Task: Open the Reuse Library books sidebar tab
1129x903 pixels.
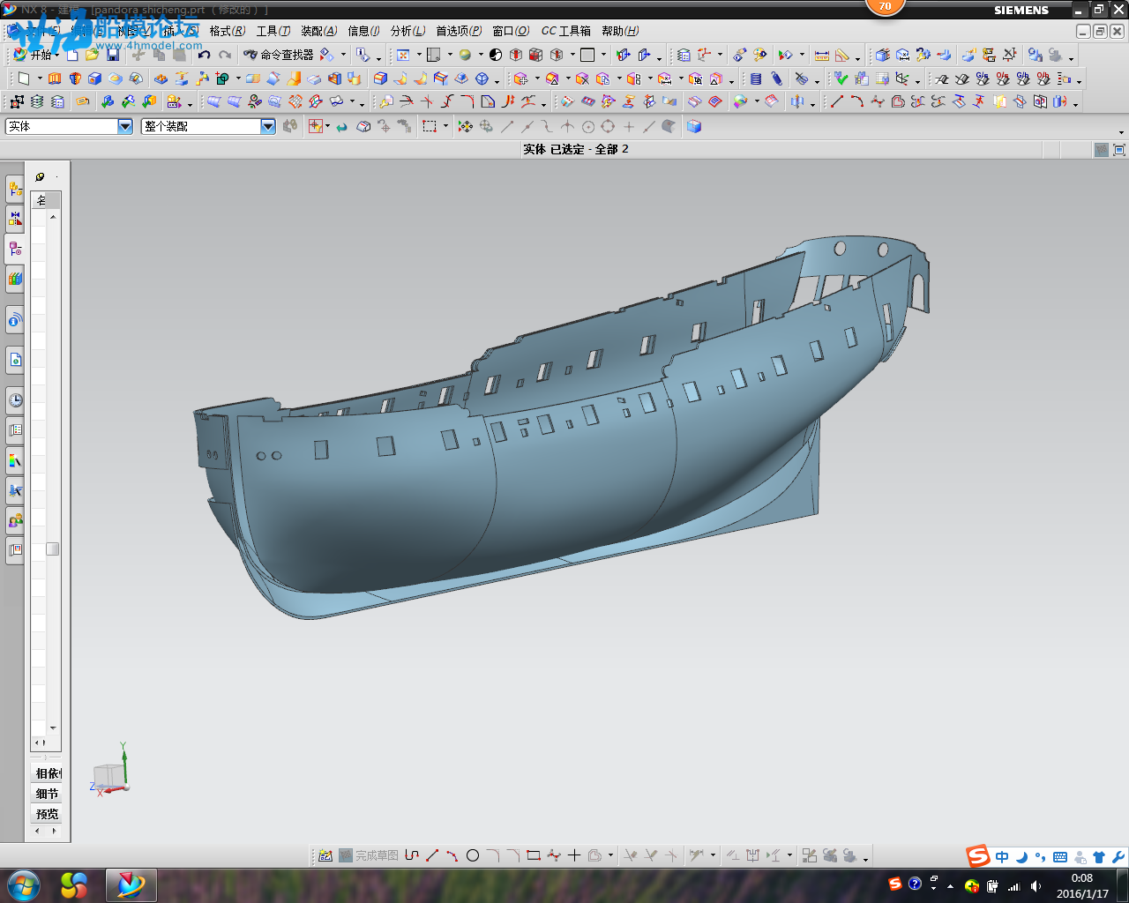Action: click(x=15, y=279)
